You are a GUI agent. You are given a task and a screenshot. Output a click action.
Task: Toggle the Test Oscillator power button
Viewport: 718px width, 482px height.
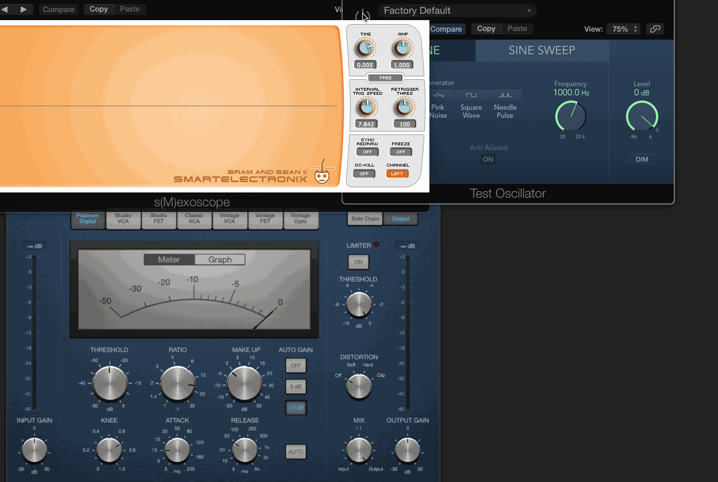coord(362,16)
